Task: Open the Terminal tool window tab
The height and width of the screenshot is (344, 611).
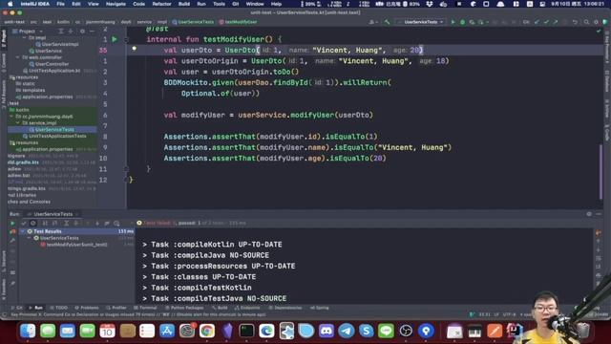Action: point(145,308)
